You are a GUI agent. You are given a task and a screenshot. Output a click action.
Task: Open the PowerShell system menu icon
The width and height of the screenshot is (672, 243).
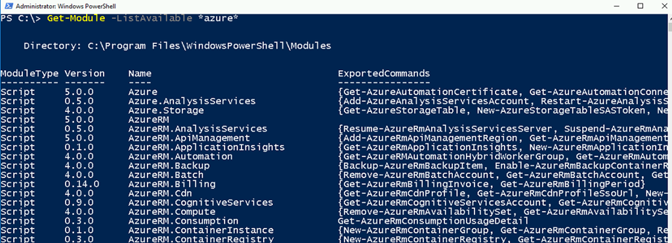[x=7, y=6]
